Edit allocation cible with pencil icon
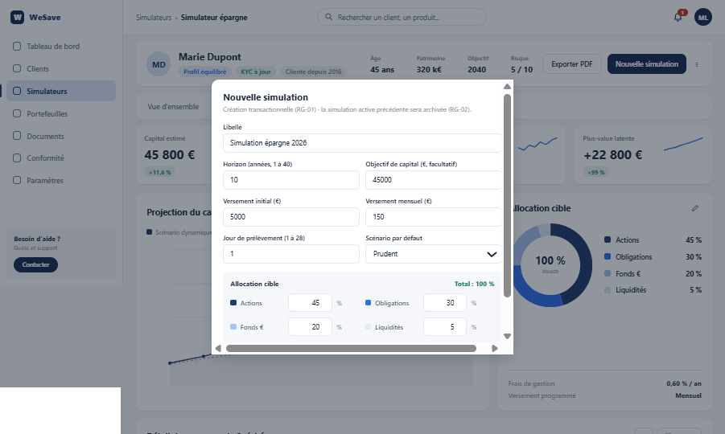Screen dimensions: 725x434 point(695,208)
